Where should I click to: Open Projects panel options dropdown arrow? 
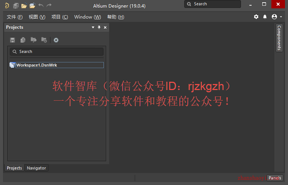(93, 28)
